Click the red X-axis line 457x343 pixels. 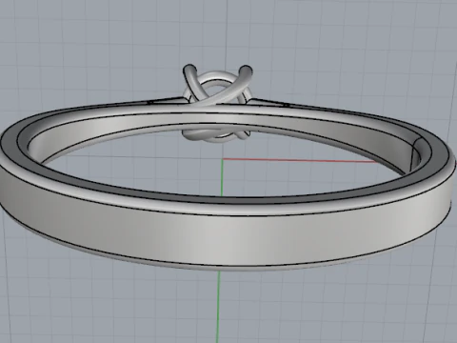(300, 160)
